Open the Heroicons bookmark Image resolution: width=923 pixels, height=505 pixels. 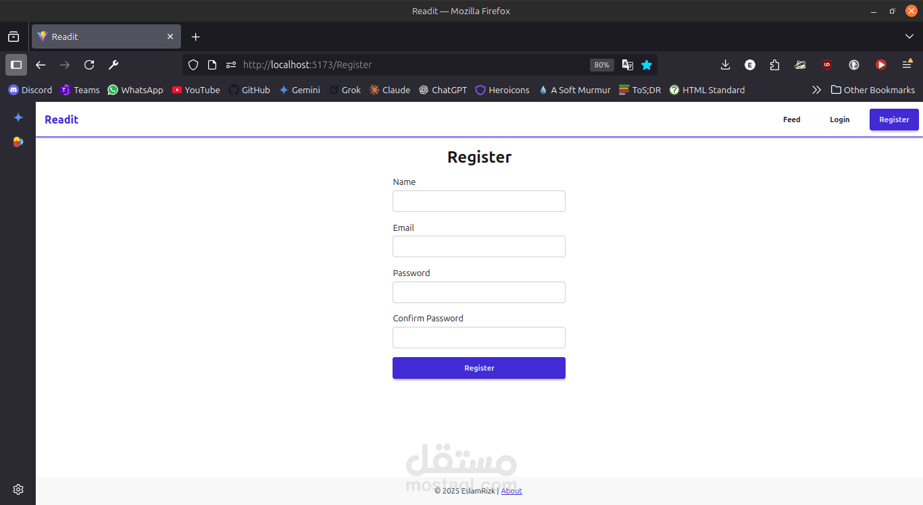[502, 90]
